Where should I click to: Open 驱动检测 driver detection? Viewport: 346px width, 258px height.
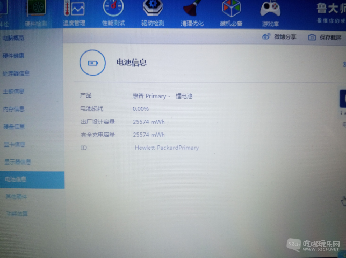[153, 13]
